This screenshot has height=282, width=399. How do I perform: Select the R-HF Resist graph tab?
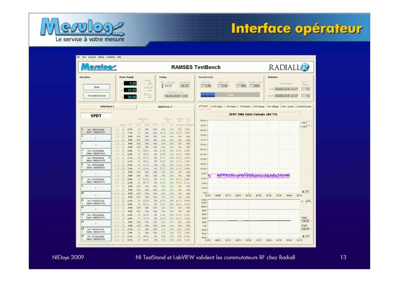click(217, 106)
